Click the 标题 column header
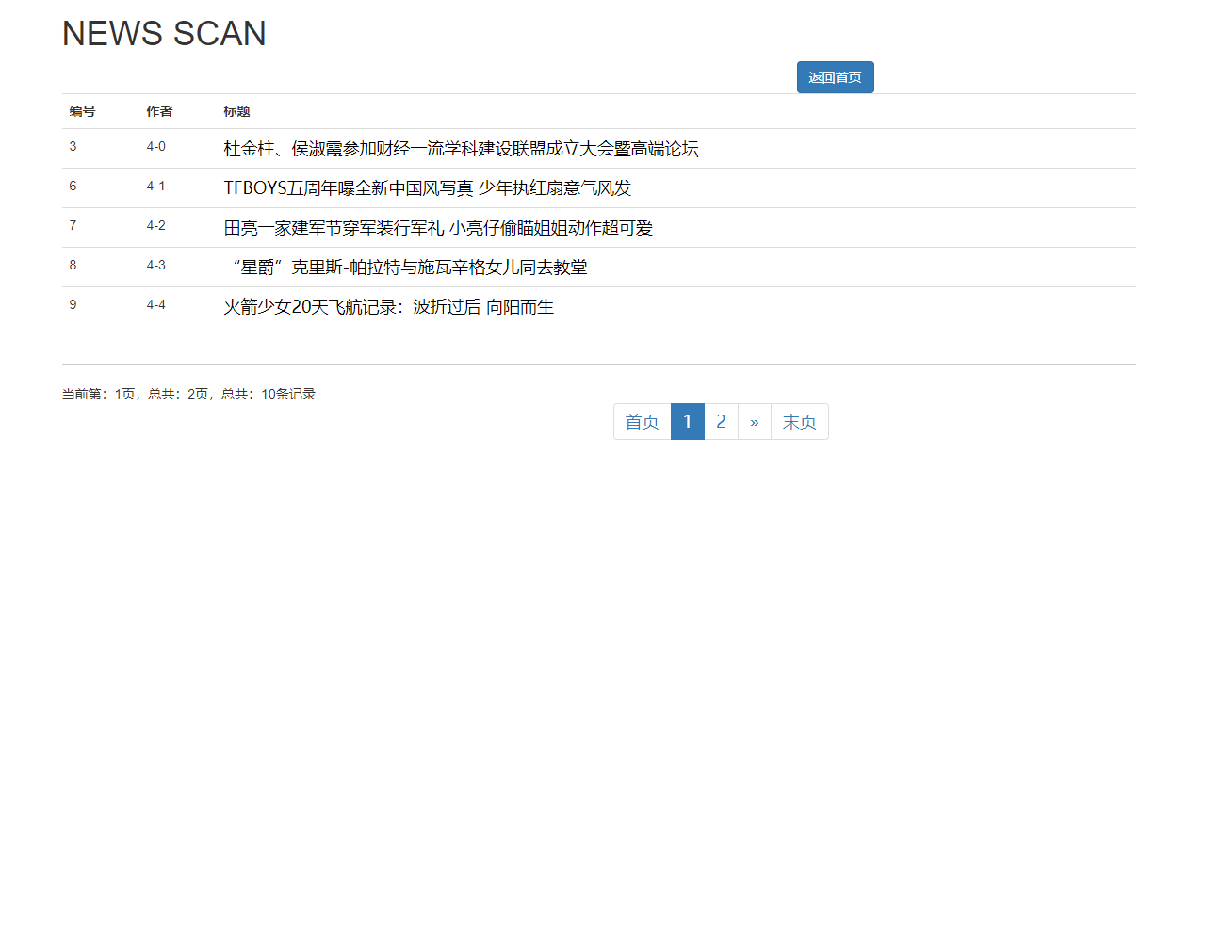The width and height of the screenshot is (1205, 945). 236,110
